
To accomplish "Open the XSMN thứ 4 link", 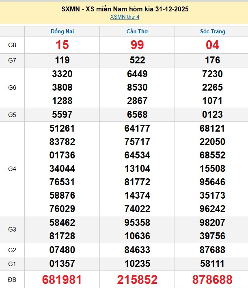I will click(x=125, y=17).
